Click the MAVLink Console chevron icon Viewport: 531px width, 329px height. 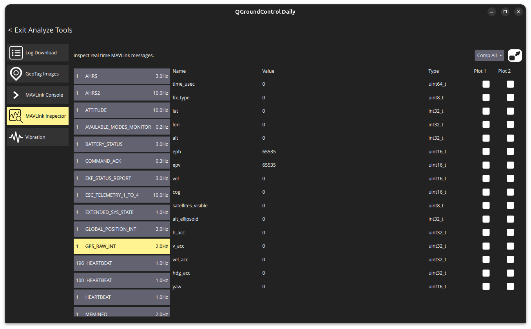pyautogui.click(x=16, y=95)
